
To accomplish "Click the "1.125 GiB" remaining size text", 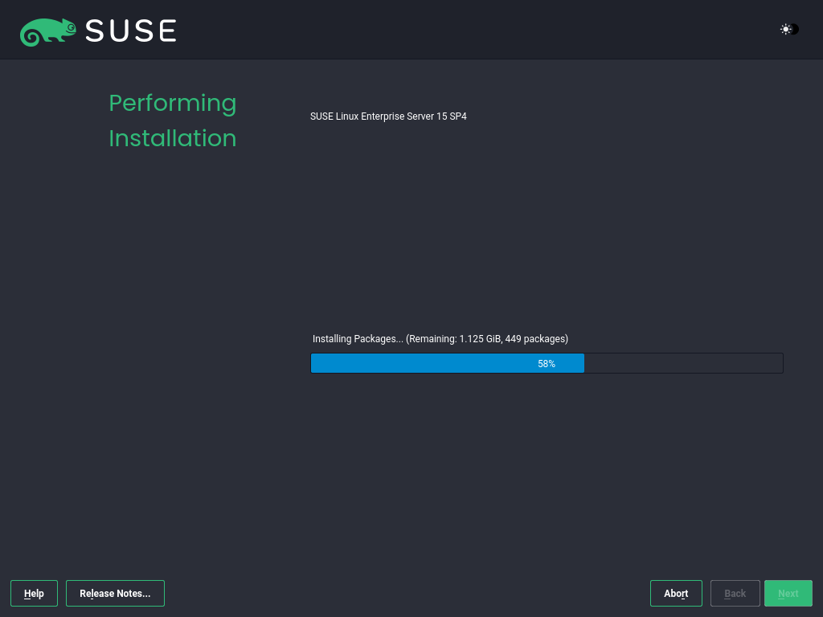I will [x=480, y=339].
